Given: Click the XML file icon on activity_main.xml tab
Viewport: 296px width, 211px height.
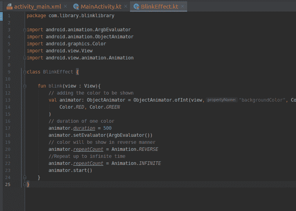Looking at the screenshot, I should click(x=9, y=7).
